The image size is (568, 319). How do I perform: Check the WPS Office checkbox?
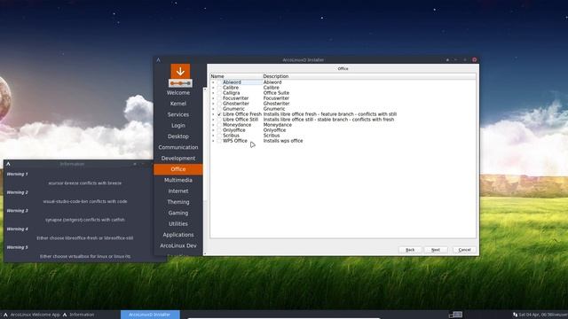coord(219,141)
